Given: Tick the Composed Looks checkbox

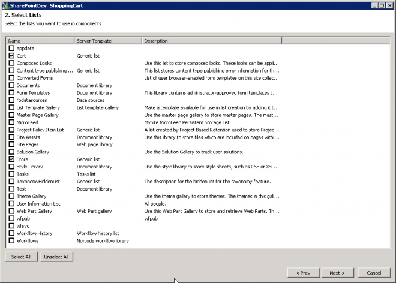Looking at the screenshot, I should (x=11, y=63).
